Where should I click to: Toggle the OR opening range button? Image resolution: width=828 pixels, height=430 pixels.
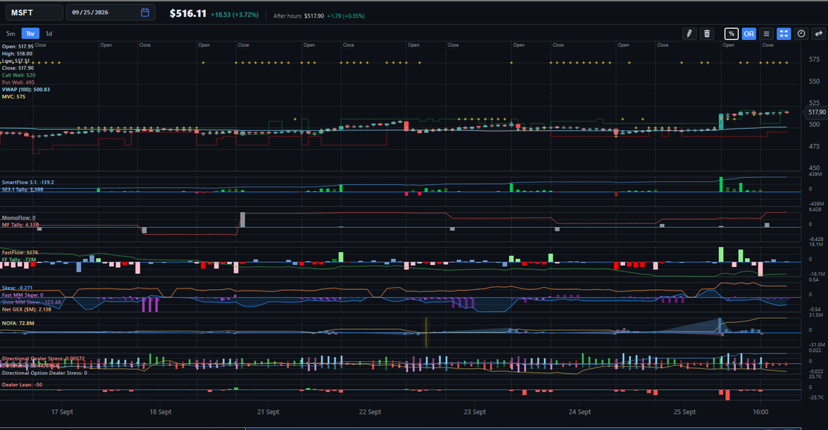coord(749,34)
